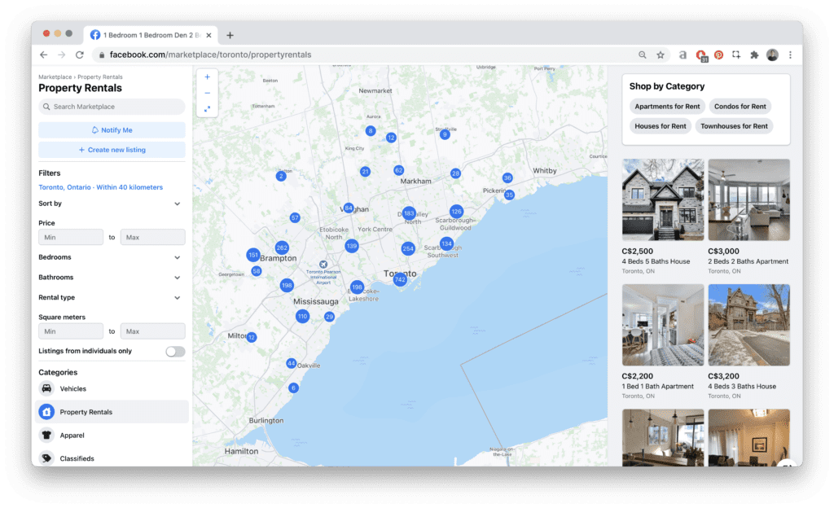834x508 pixels.
Task: Expand the map to fullscreen
Action: point(207,108)
